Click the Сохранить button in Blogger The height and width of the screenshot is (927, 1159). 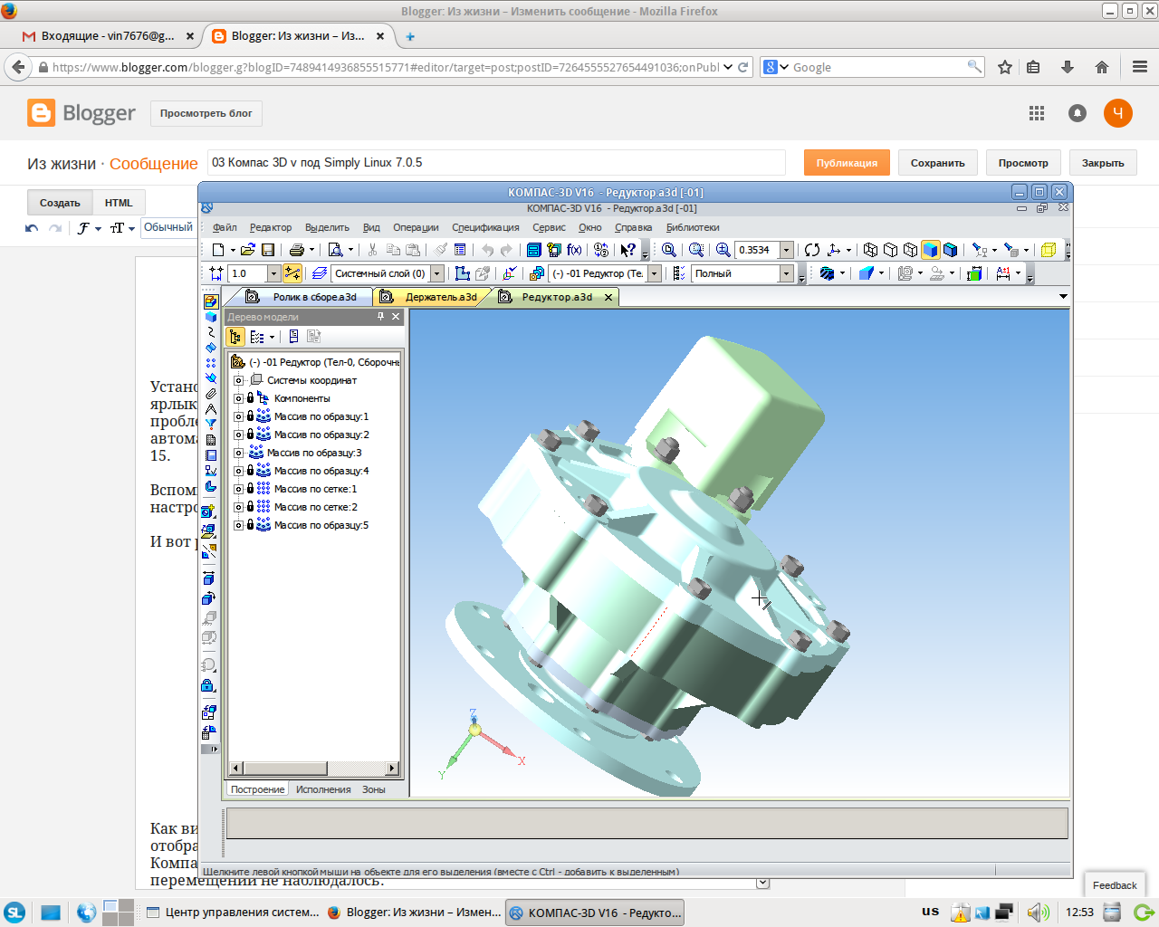coord(938,163)
